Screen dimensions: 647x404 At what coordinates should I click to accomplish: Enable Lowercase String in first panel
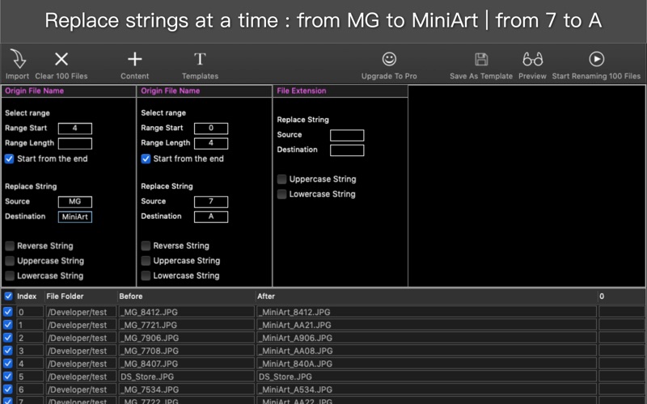coord(10,276)
